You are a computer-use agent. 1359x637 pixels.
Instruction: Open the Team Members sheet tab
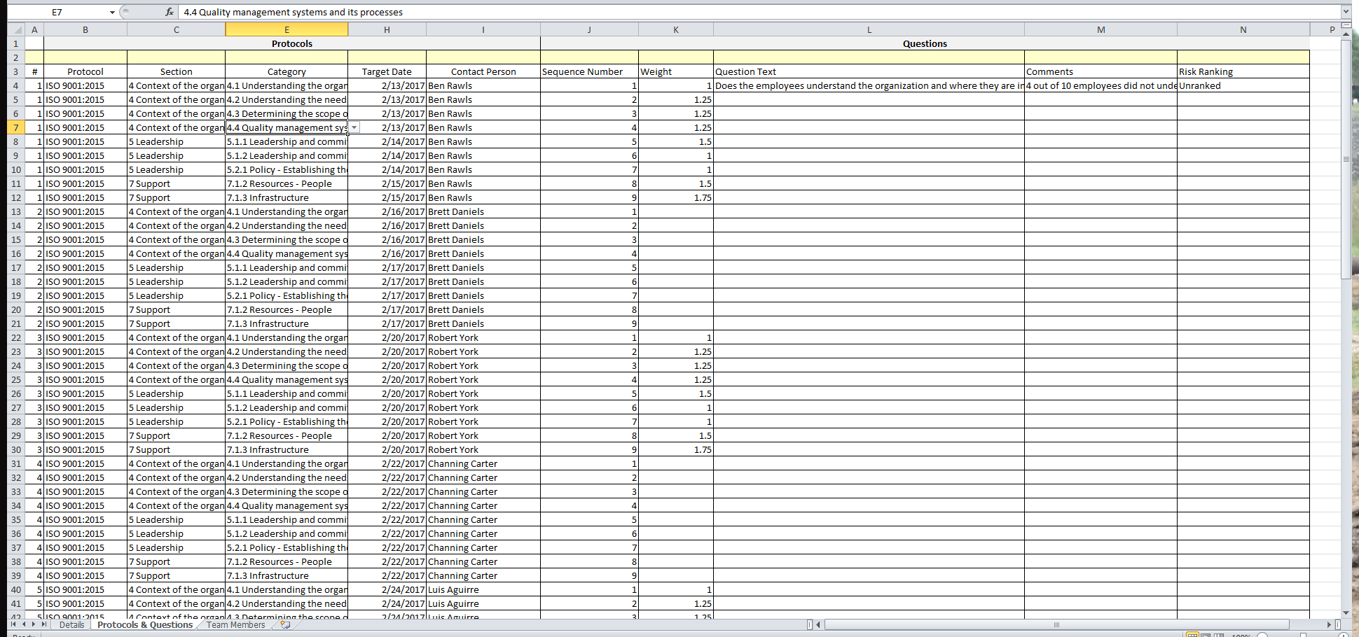click(x=235, y=625)
